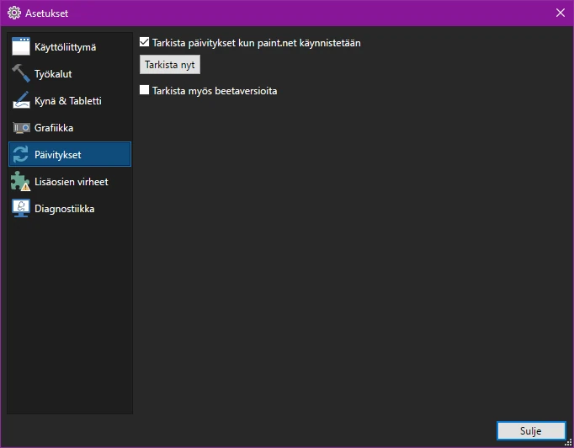
Task: Go to the Grafiikka text label
Action: pyautogui.click(x=54, y=128)
